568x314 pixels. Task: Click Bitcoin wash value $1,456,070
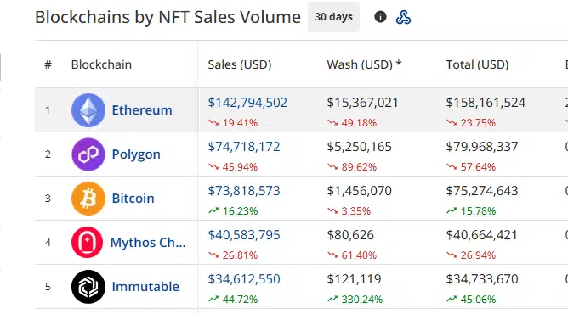360,191
